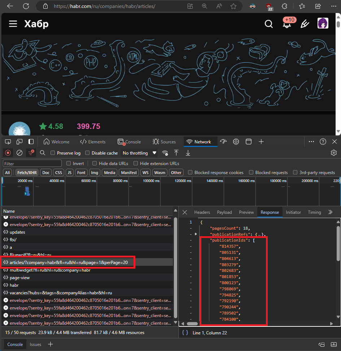Screen dimensions: 341x351
Task: Click the export HAR download arrow
Action: click(x=188, y=153)
